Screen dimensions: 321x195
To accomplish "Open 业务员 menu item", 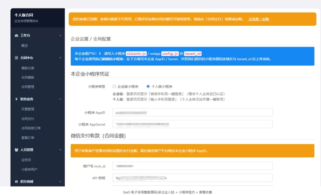I will [x=26, y=160].
